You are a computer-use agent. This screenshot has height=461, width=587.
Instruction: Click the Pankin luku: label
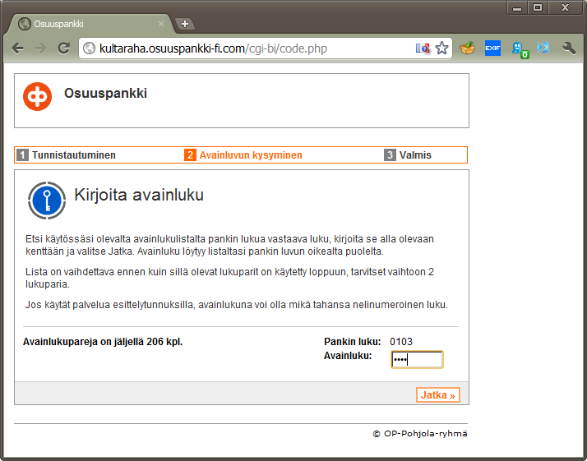(352, 342)
